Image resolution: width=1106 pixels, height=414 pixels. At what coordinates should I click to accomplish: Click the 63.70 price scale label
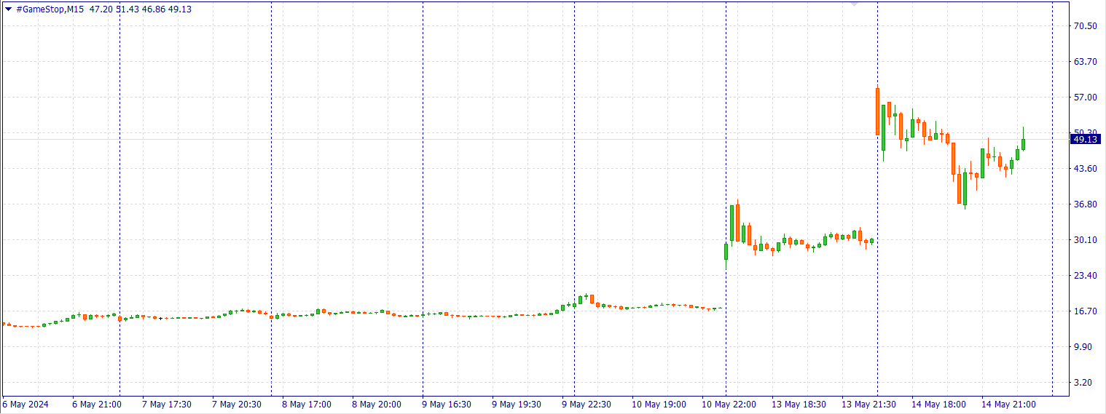click(x=1085, y=62)
